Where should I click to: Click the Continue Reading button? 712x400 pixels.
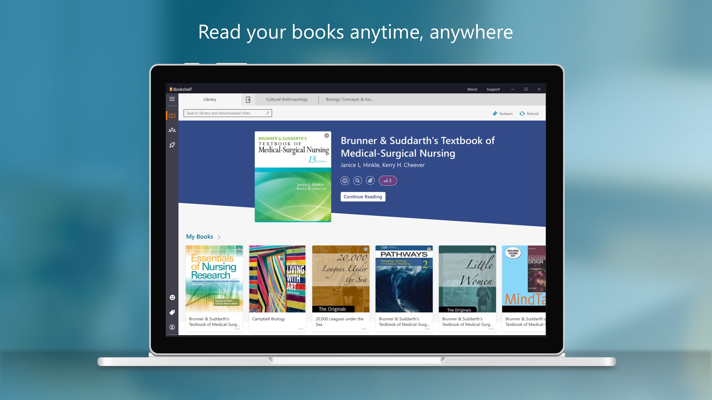(x=363, y=196)
